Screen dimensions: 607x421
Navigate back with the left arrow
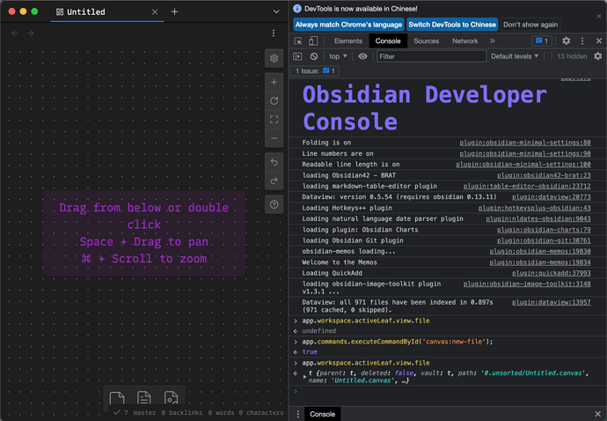click(15, 33)
